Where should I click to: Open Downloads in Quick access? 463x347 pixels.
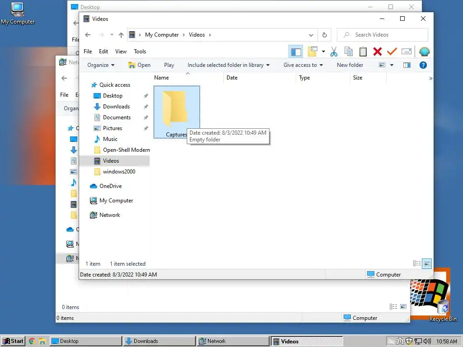(116, 107)
